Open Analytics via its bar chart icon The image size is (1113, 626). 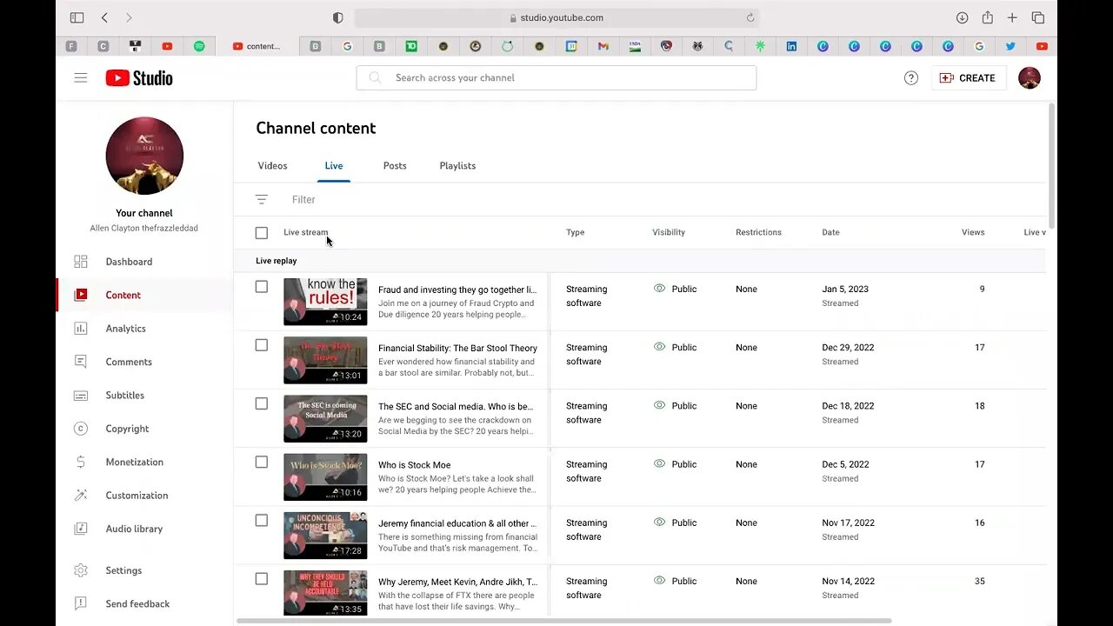click(81, 329)
